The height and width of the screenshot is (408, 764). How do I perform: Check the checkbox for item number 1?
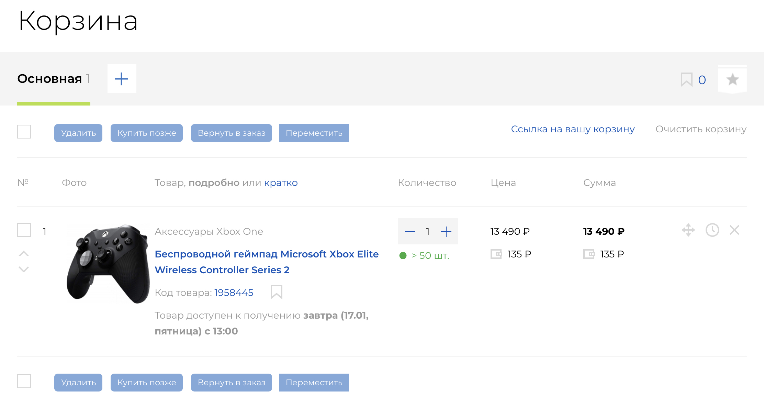24,230
